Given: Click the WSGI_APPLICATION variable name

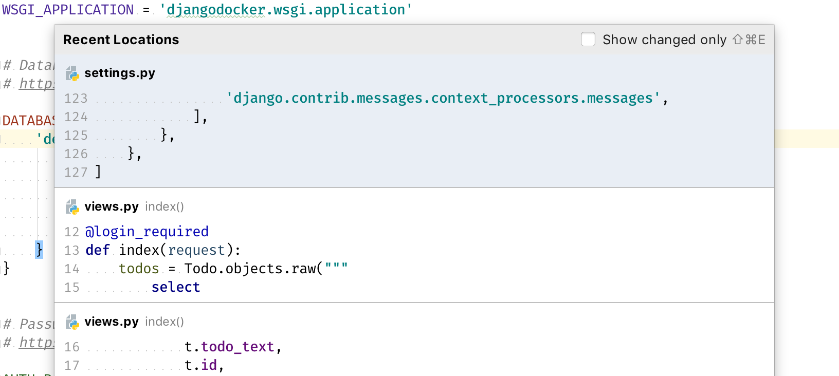Looking at the screenshot, I should 68,10.
